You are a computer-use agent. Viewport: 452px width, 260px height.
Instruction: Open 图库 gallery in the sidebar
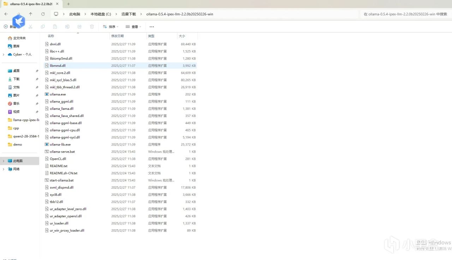(x=14, y=46)
